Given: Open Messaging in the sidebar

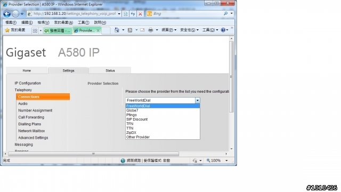Looking at the screenshot, I should pyautogui.click(x=23, y=145).
